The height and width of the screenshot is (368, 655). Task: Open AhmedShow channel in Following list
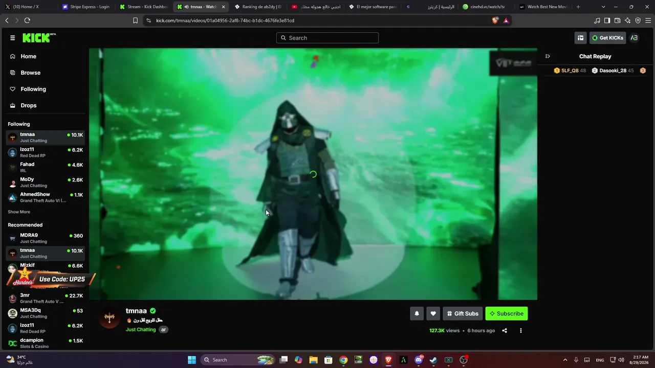click(x=46, y=197)
